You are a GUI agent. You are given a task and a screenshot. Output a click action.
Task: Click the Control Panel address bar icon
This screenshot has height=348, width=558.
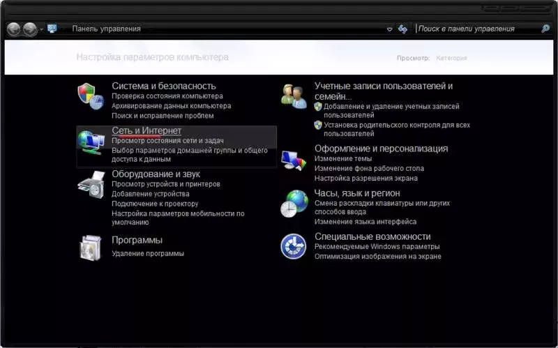(x=52, y=29)
